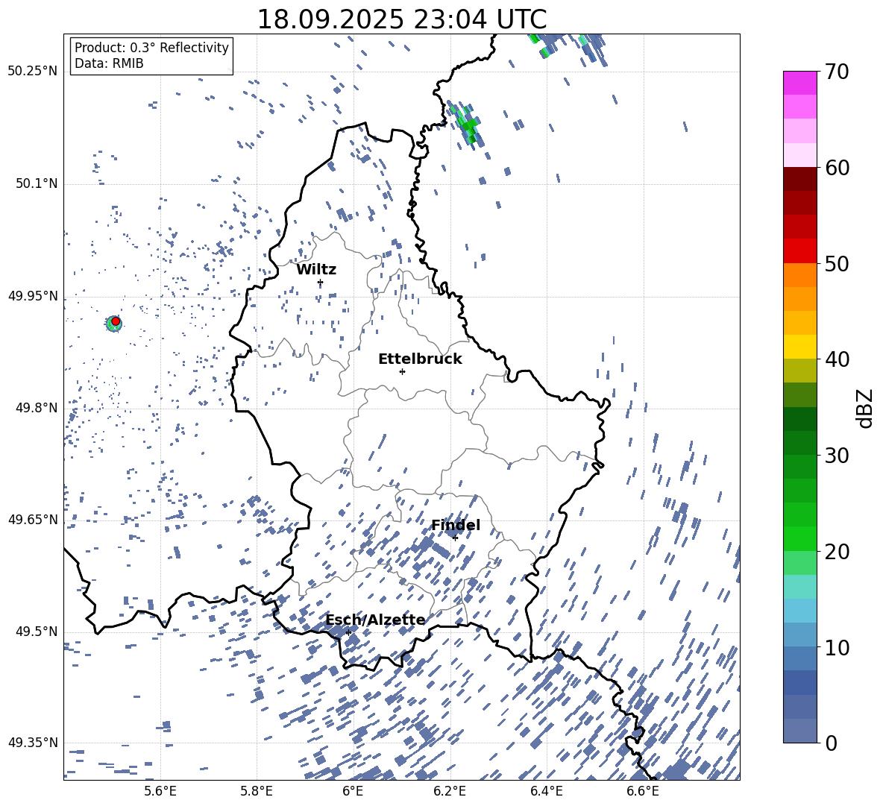Click the title timestamp 18.09.2025 23:04 UTC
Screen dimensions: 883x806
(401, 19)
